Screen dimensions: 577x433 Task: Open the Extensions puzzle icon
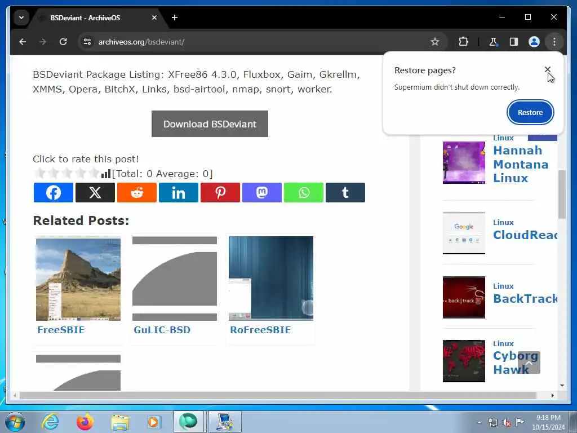[463, 42]
